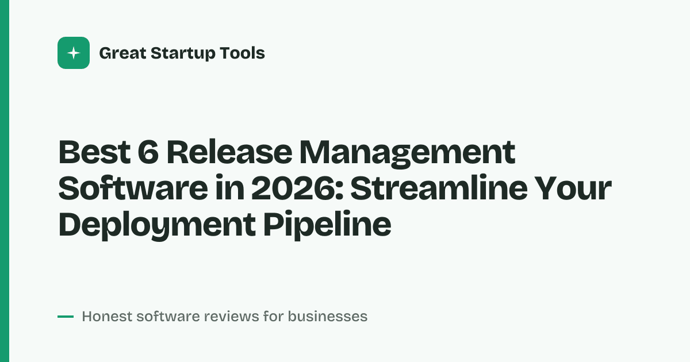Click the tagline 'Honest software reviews for businesses'

click(224, 316)
